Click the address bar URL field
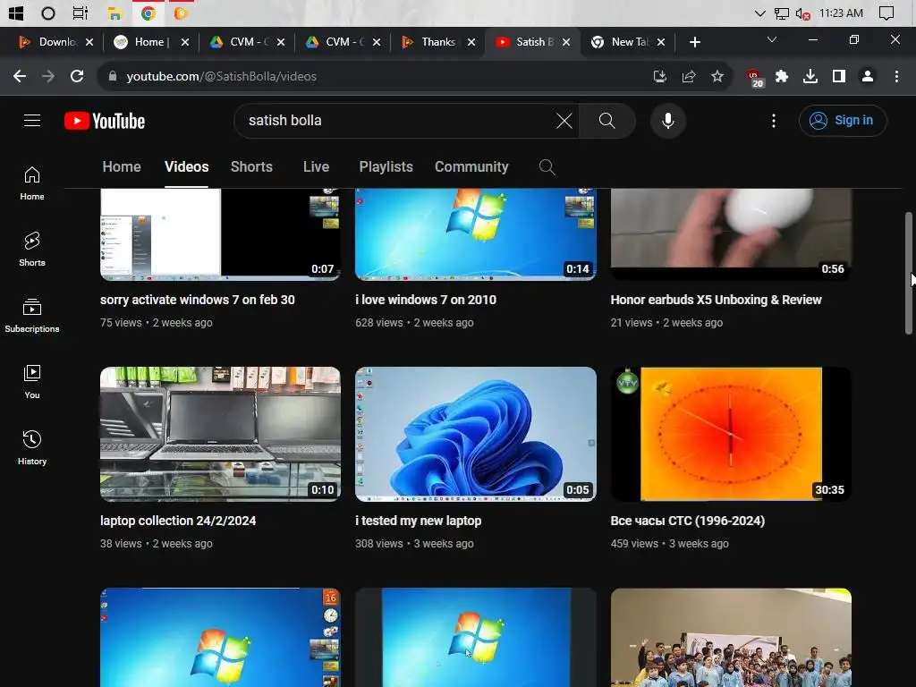 374,77
